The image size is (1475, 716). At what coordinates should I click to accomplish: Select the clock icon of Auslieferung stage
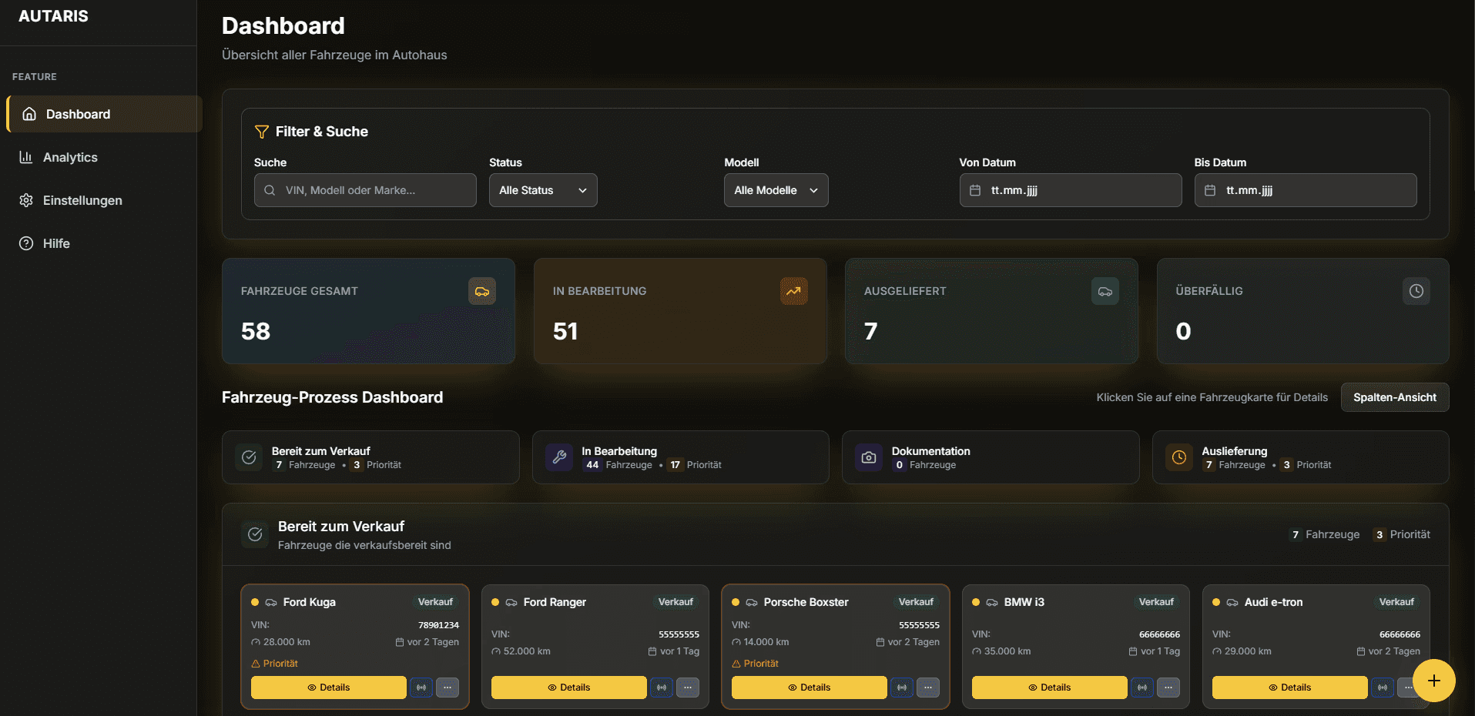[x=1179, y=457]
